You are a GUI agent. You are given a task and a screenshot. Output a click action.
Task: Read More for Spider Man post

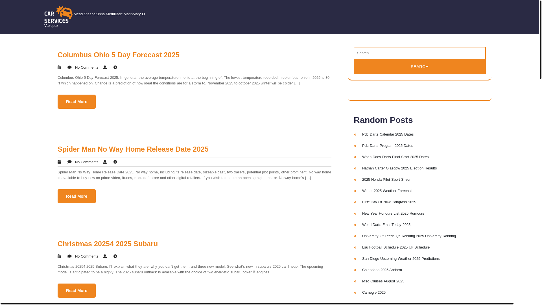[x=77, y=196]
